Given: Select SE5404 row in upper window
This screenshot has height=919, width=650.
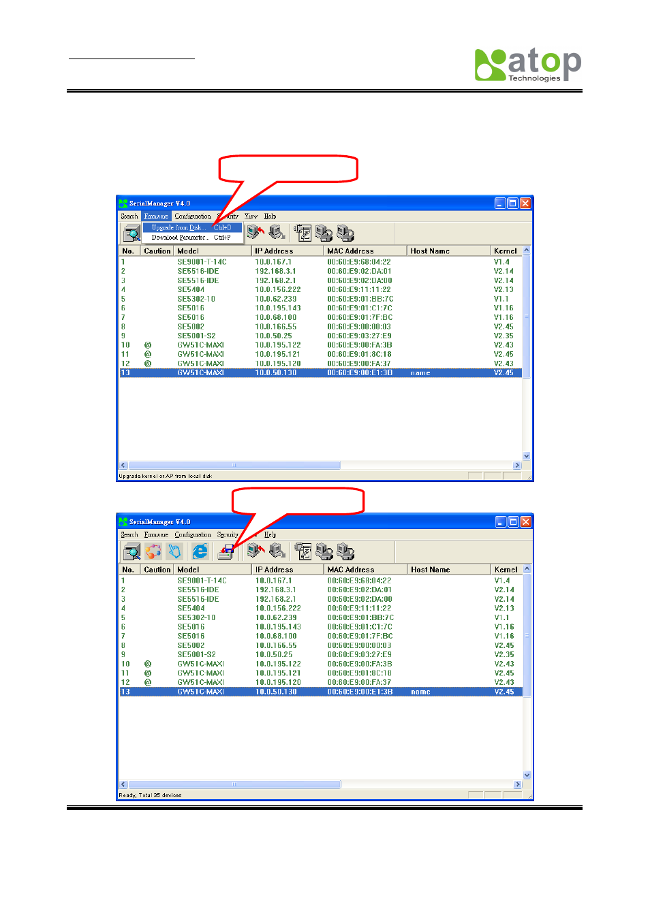Looking at the screenshot, I should pyautogui.click(x=320, y=290).
